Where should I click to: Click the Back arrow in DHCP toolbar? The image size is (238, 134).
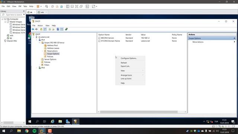pyautogui.click(x=33, y=29)
